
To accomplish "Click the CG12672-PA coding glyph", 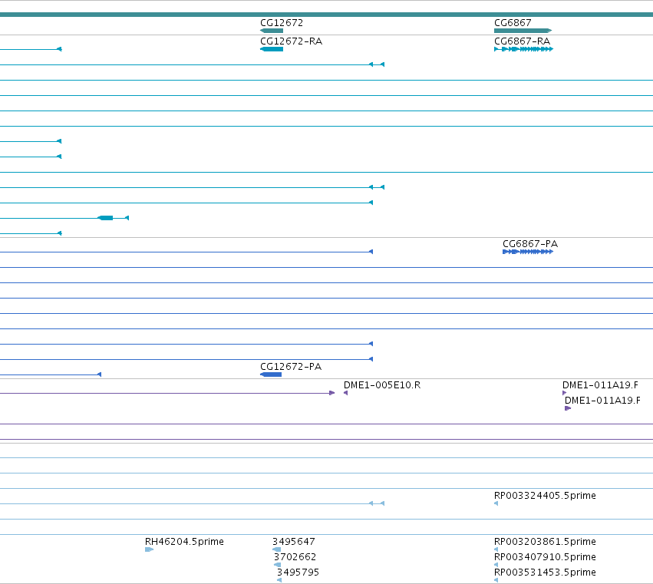I will coord(271,374).
